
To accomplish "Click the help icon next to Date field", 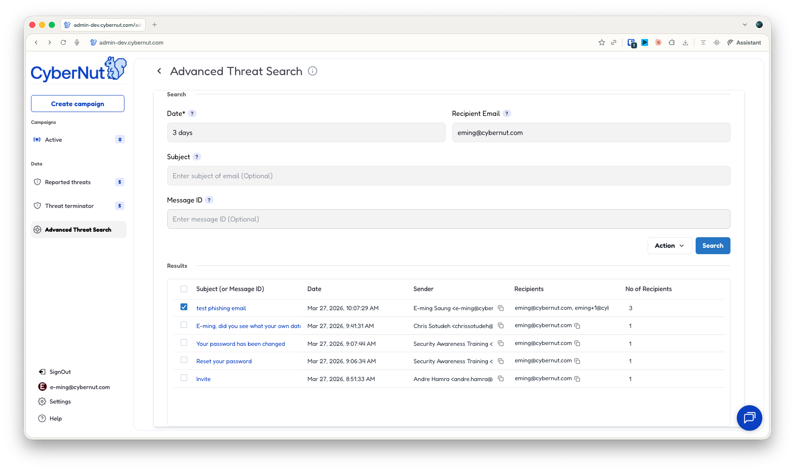I will tap(192, 113).
